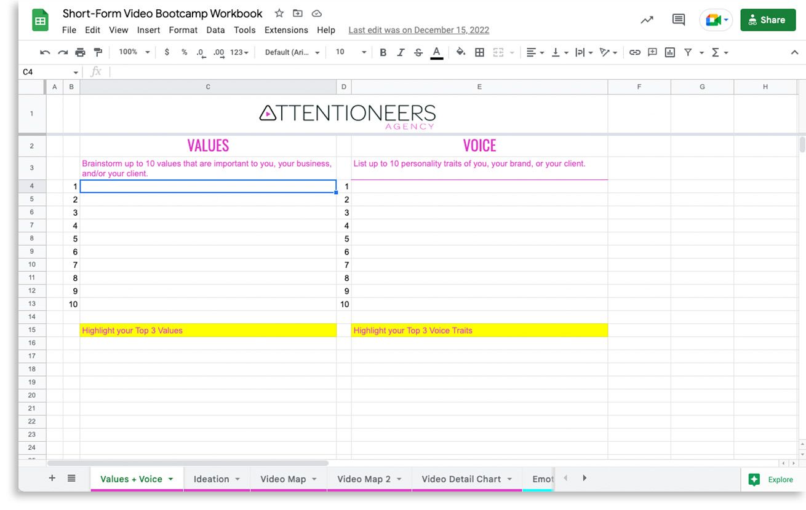Image resolution: width=806 pixels, height=510 pixels.
Task: Check the cloud document status icon
Action: pos(317,14)
